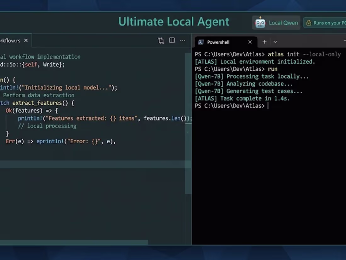Click '[Qwen-7B] Analyzing codebase...' line
346x260 pixels.
[244, 84]
